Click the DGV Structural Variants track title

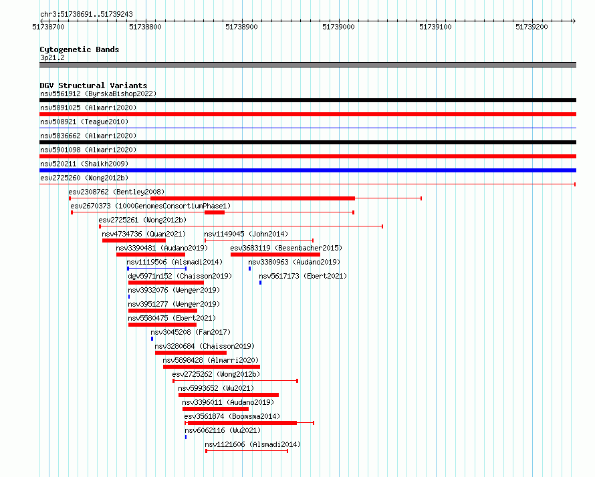pyautogui.click(x=94, y=86)
